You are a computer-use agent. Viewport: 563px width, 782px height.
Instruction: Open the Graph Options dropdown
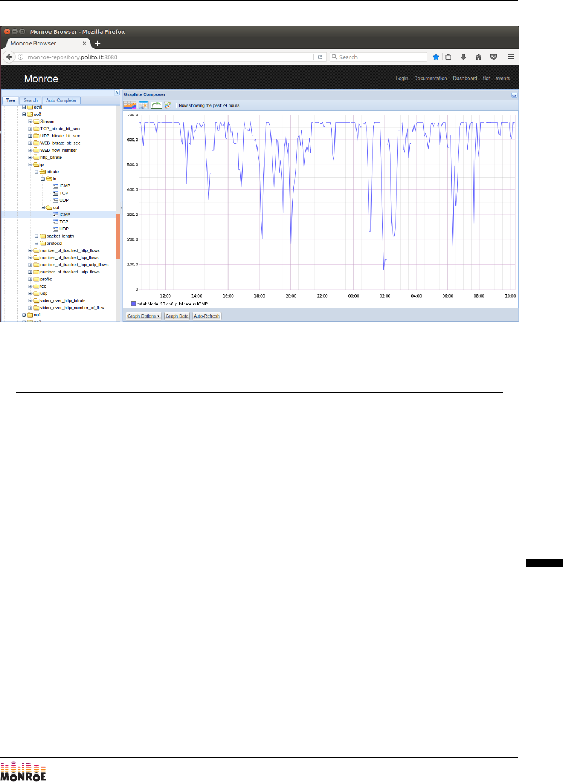[x=144, y=316]
